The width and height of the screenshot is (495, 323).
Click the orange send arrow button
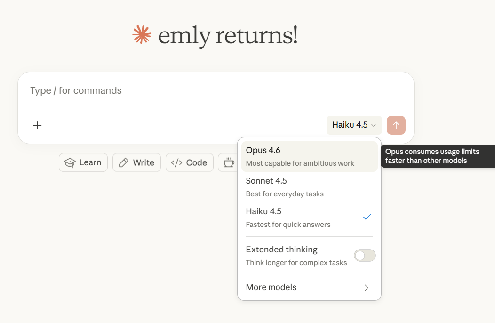pos(396,125)
